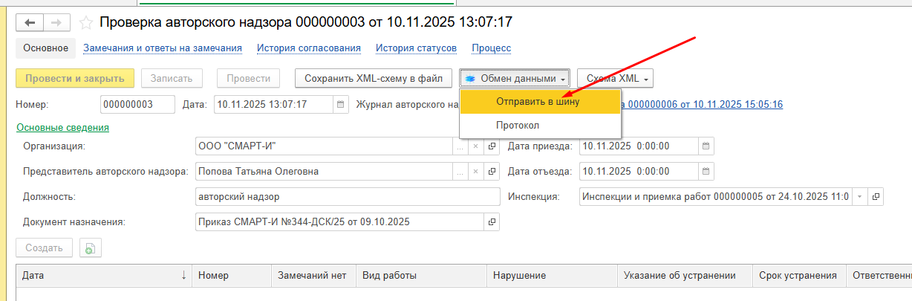The height and width of the screenshot is (301, 912).
Task: Click into the Должность input field
Action: (x=345, y=197)
